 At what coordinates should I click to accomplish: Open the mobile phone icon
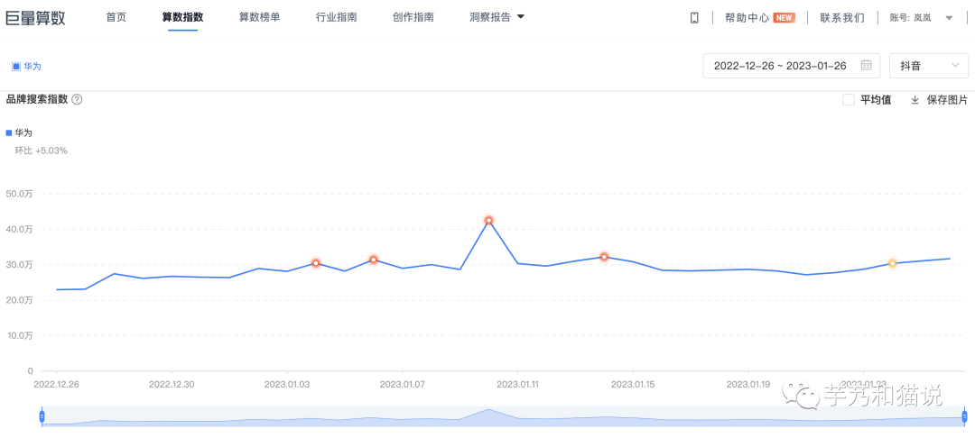694,17
